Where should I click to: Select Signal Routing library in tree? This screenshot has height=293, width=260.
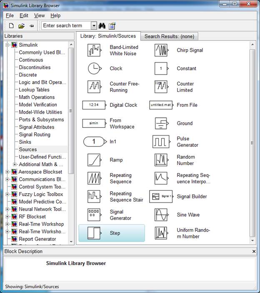click(35, 134)
